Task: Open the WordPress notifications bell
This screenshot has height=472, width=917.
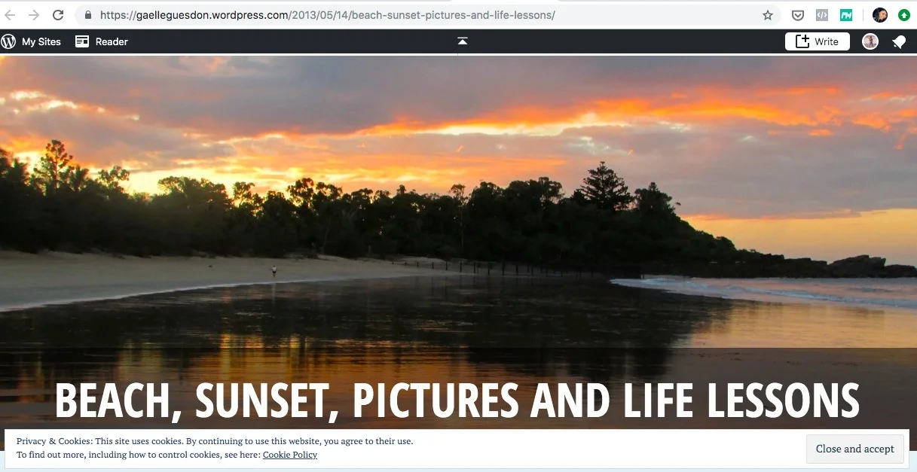Action: pos(899,41)
